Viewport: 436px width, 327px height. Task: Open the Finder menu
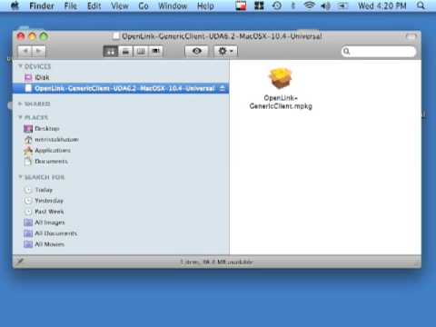coord(42,5)
